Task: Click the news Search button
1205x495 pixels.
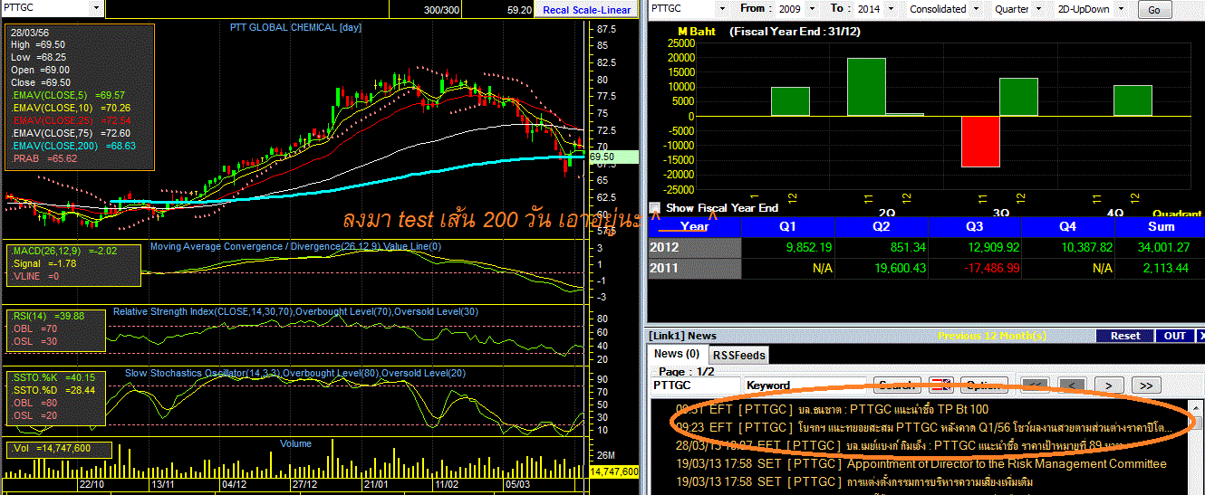Action: 897,385
